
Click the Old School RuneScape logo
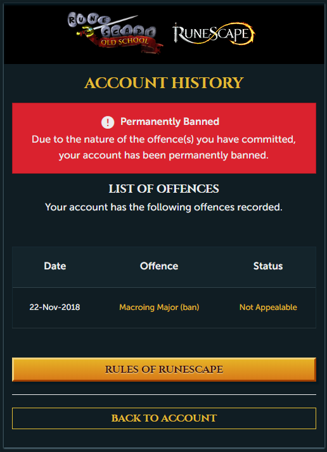tap(115, 32)
